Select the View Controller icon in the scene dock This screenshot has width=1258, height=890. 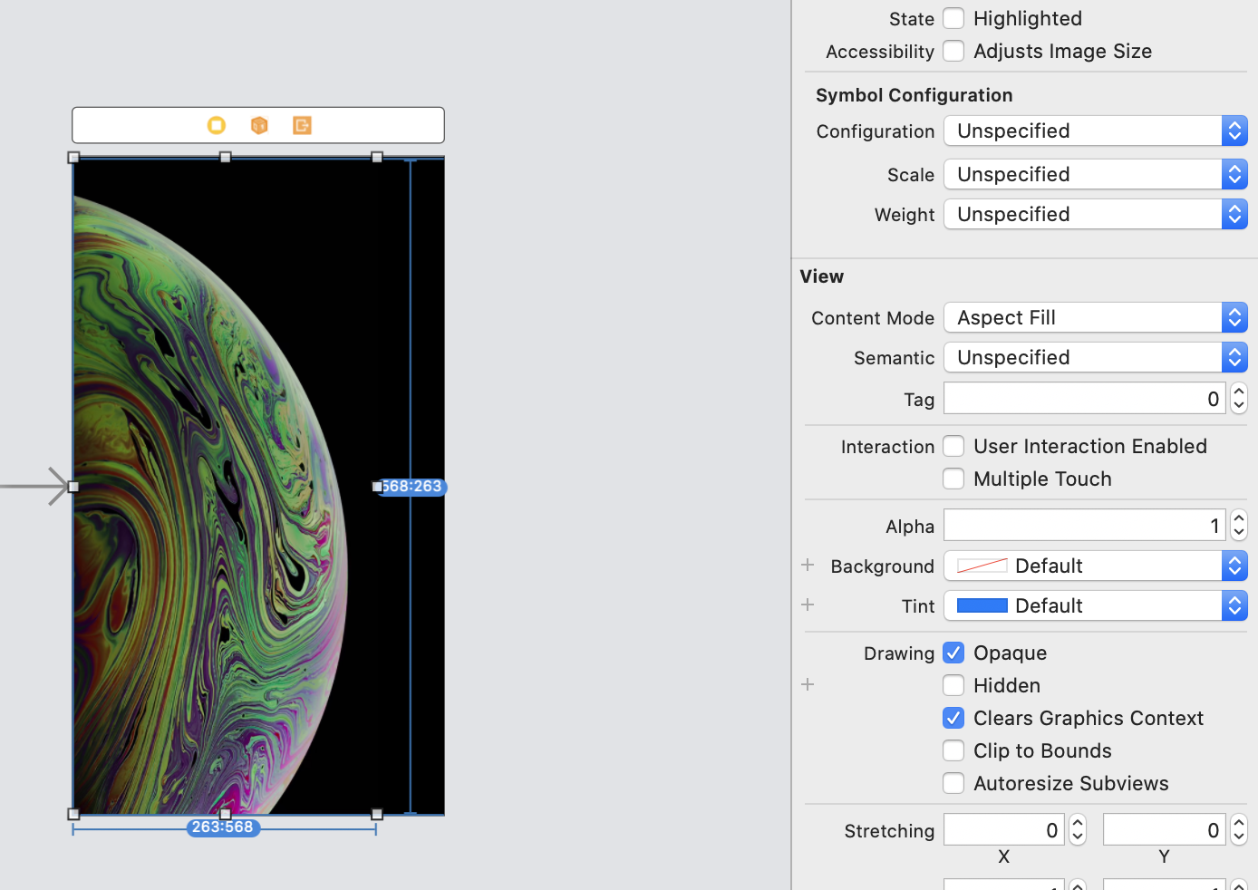pos(217,125)
